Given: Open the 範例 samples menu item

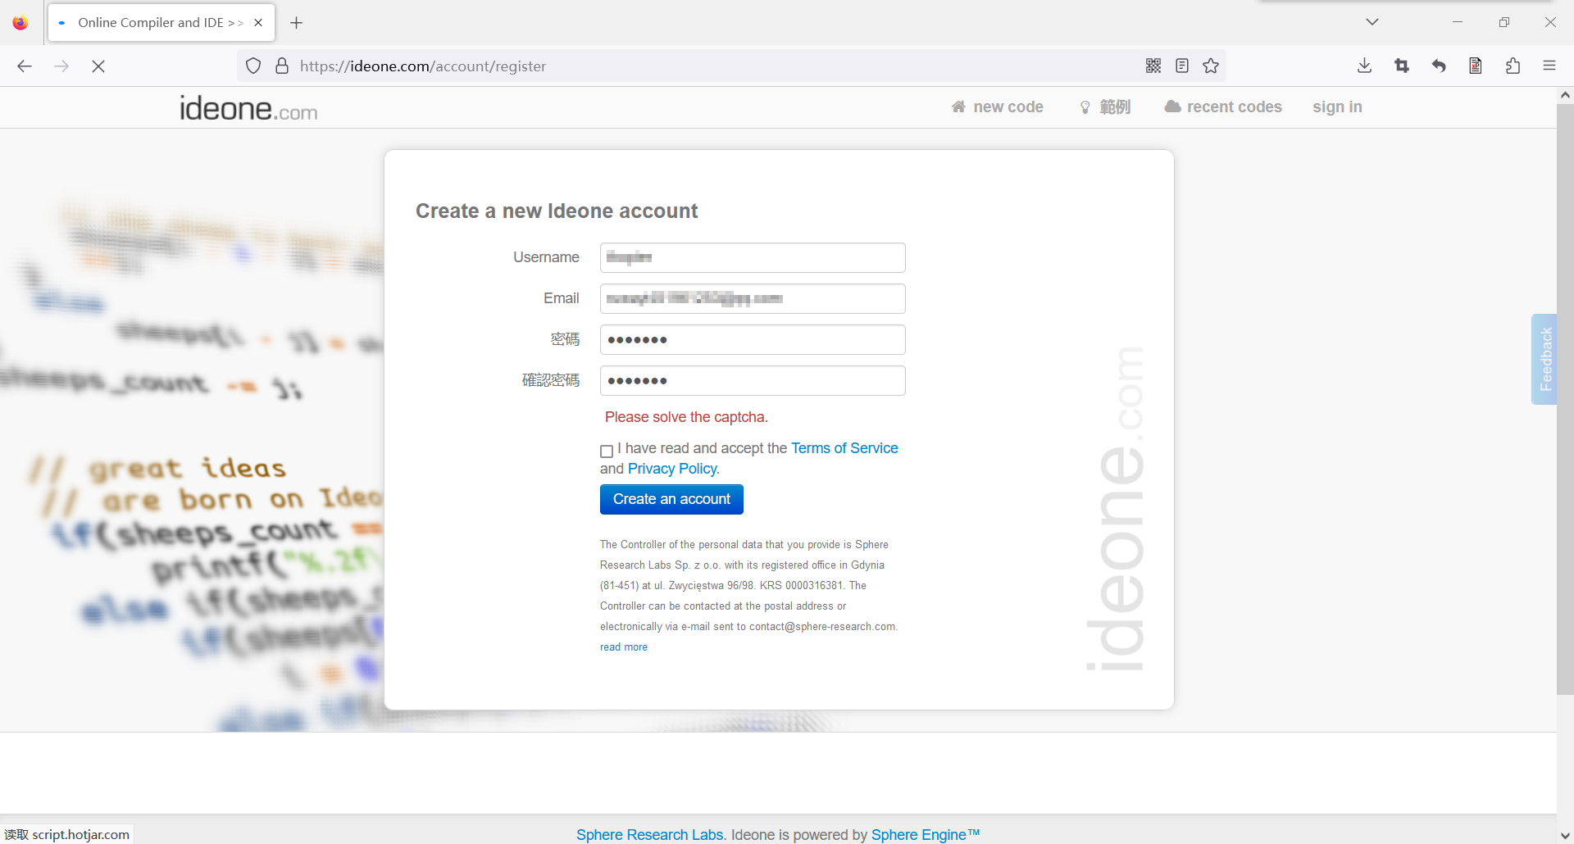Looking at the screenshot, I should pyautogui.click(x=1105, y=107).
